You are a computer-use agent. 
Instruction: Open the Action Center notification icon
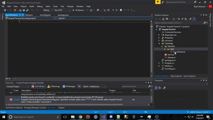[208, 117]
